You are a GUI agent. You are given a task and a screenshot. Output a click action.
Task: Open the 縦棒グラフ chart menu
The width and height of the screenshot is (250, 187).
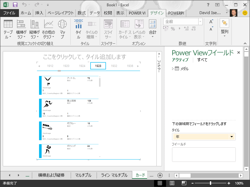pos(34,29)
